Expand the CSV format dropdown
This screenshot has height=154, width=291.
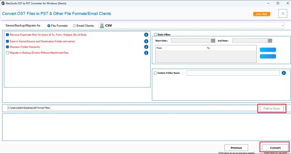pos(282,26)
